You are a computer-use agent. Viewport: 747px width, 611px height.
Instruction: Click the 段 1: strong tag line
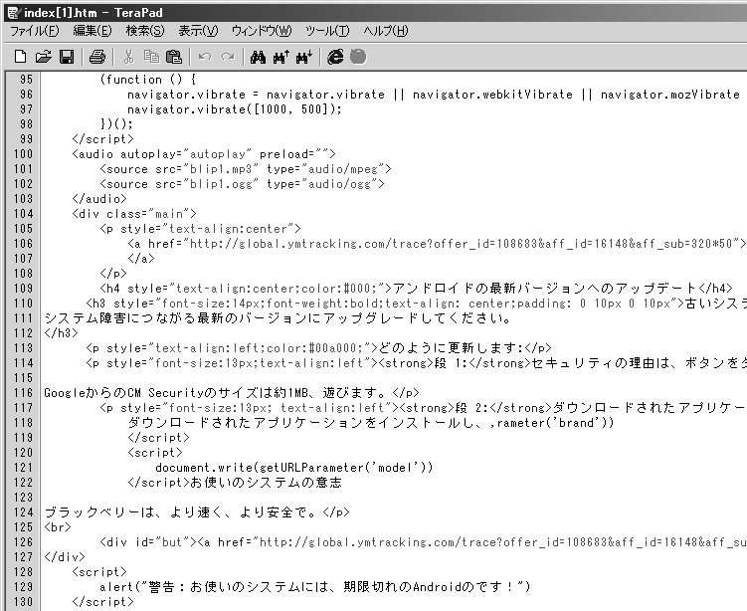pyautogui.click(x=417, y=363)
